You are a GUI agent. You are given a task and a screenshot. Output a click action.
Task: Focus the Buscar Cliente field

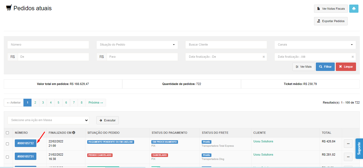pos(226,45)
